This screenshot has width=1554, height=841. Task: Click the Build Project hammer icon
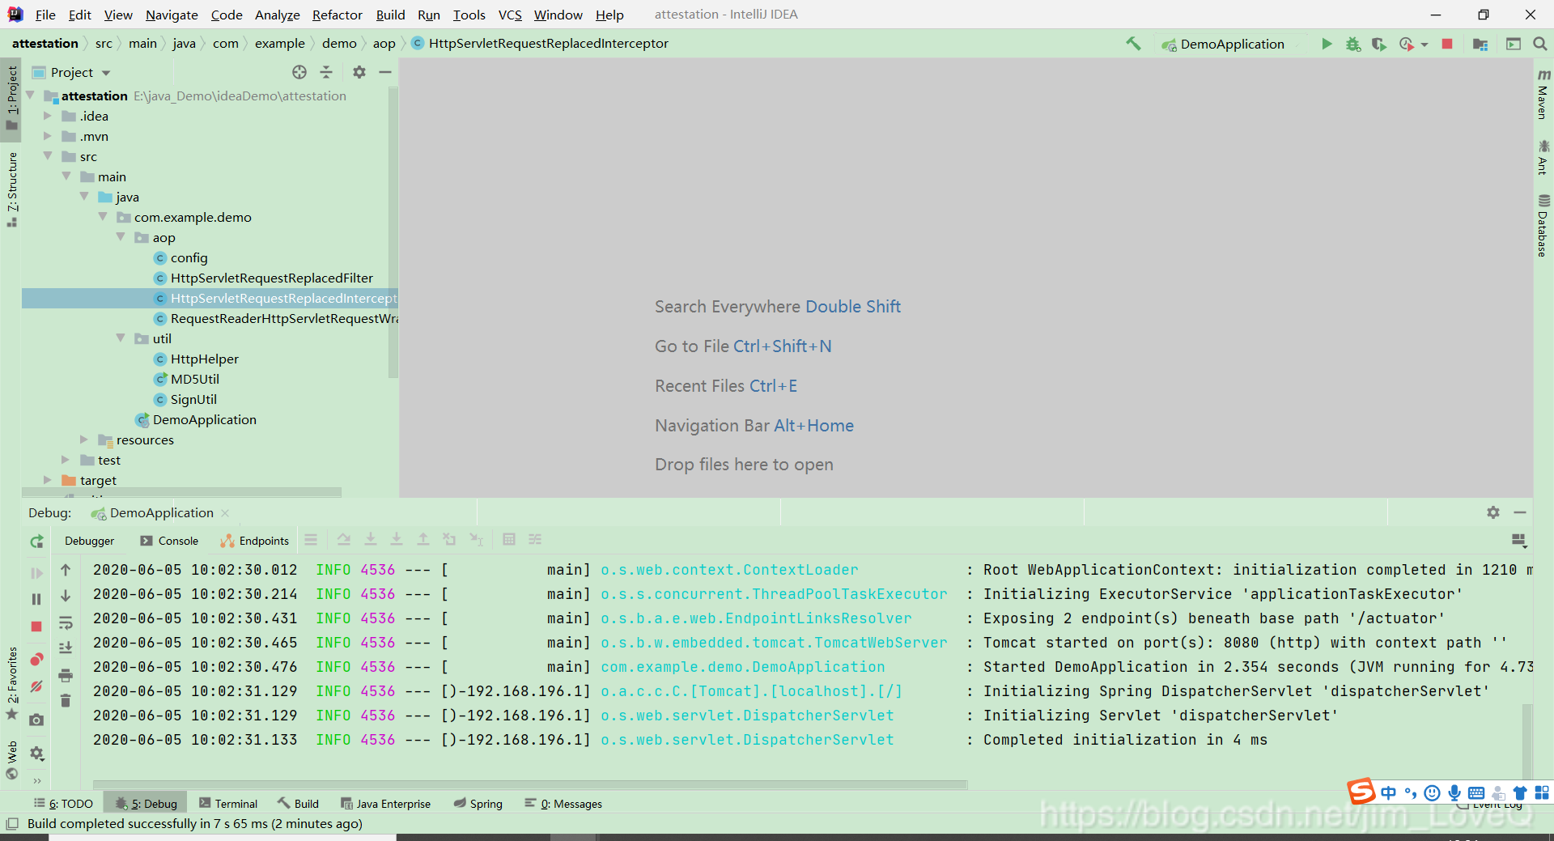point(1133,44)
